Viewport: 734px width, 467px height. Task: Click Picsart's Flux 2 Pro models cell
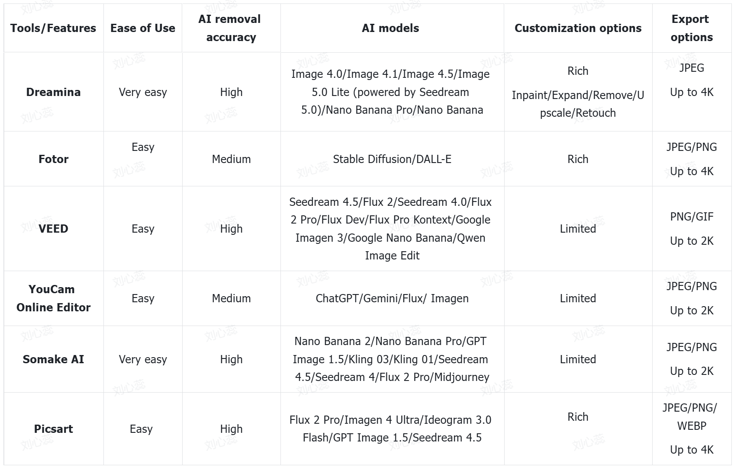coord(392,429)
